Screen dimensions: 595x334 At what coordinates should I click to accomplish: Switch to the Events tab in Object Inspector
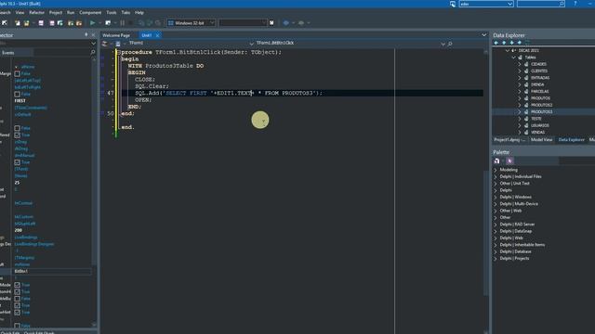[8, 53]
